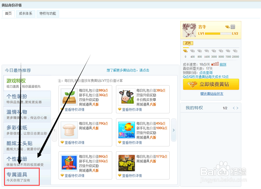Click the growth value 231 marker

188,43
